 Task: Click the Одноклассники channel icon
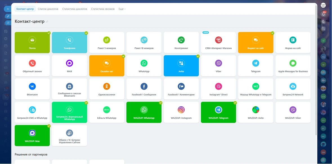pos(107,86)
